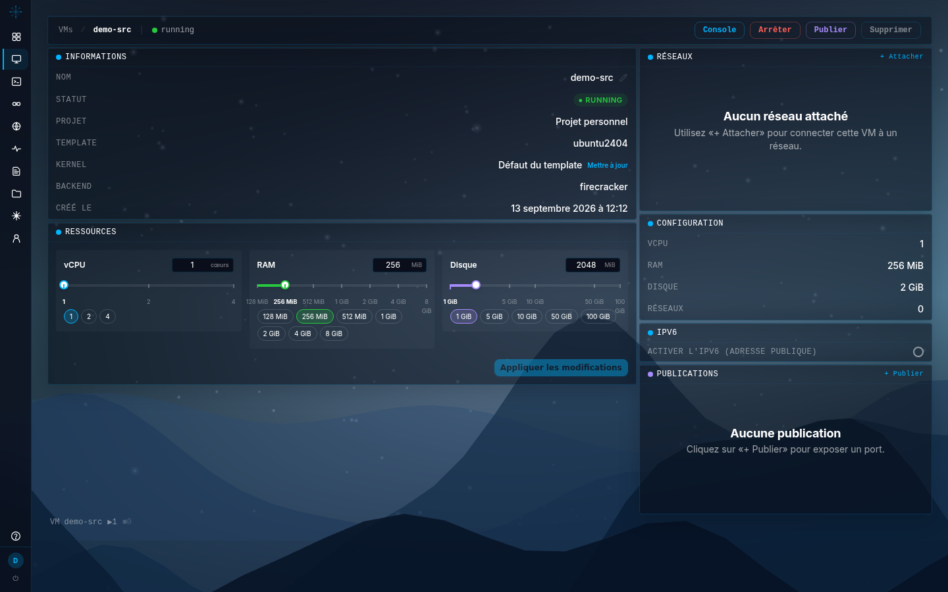This screenshot has width=948, height=592.
Task: Choose the 2 GiB RAM preset
Action: click(271, 333)
